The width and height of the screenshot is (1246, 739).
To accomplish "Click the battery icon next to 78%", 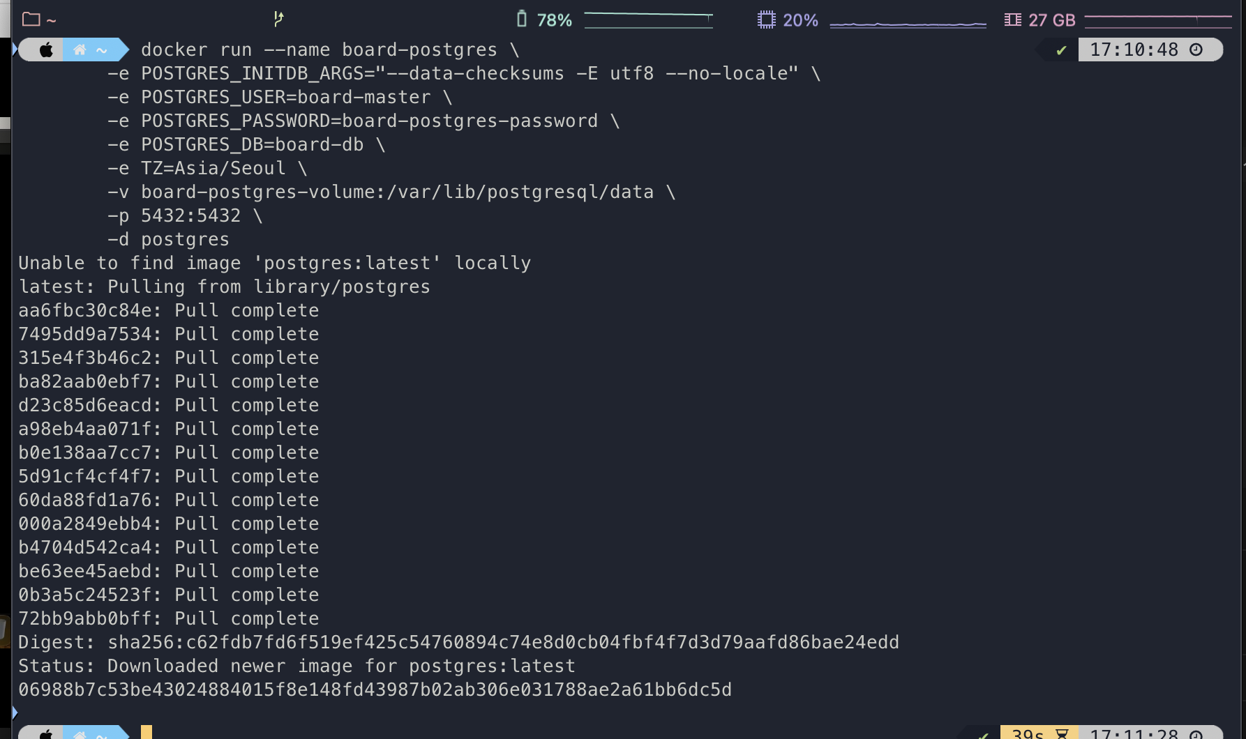I will pos(521,20).
